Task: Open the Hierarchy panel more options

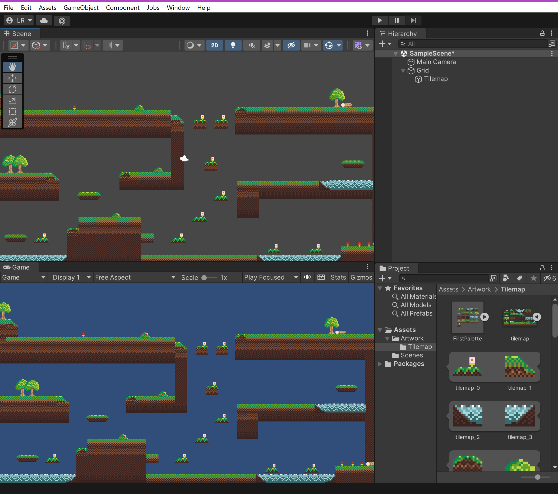Action: point(551,33)
